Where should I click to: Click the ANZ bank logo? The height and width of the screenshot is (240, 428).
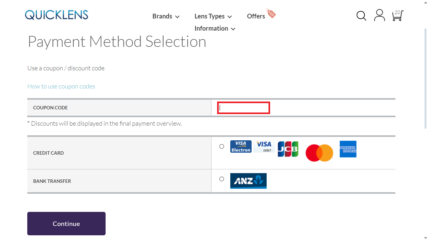pyautogui.click(x=248, y=181)
